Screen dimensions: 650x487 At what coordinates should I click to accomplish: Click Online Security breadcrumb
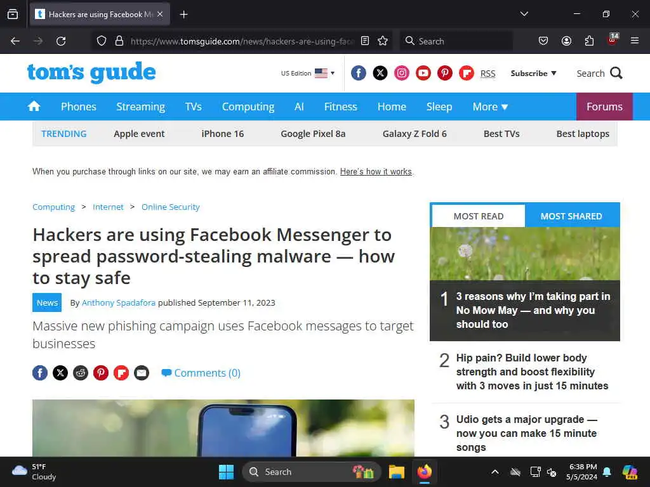170,207
